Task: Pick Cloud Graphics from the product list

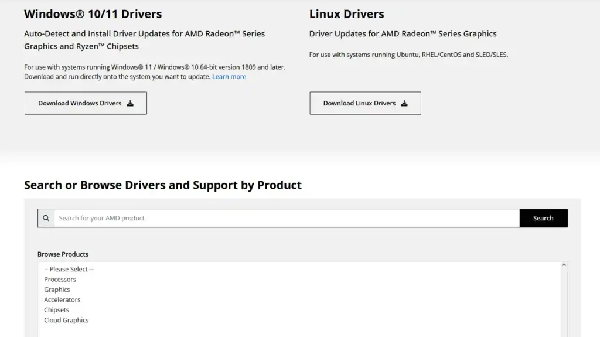Action: point(66,321)
